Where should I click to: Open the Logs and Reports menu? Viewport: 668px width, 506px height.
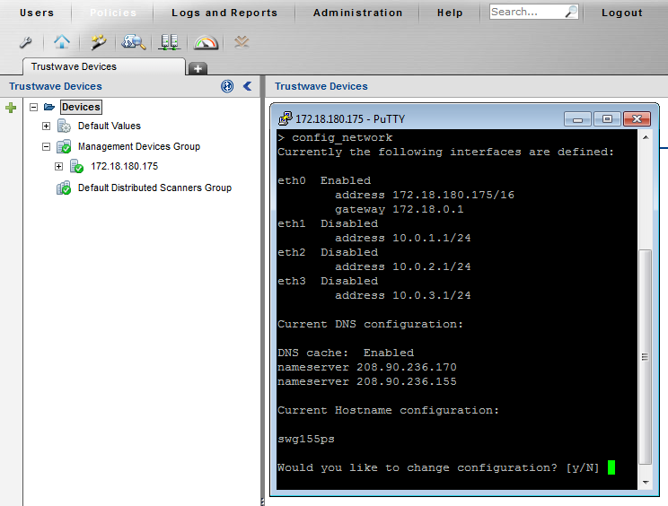224,13
